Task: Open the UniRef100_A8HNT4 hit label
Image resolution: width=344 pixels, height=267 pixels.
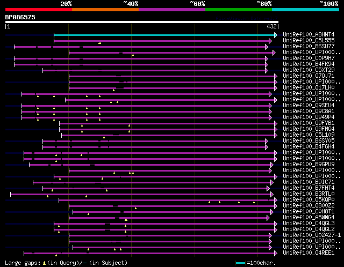Action: [x=309, y=34]
